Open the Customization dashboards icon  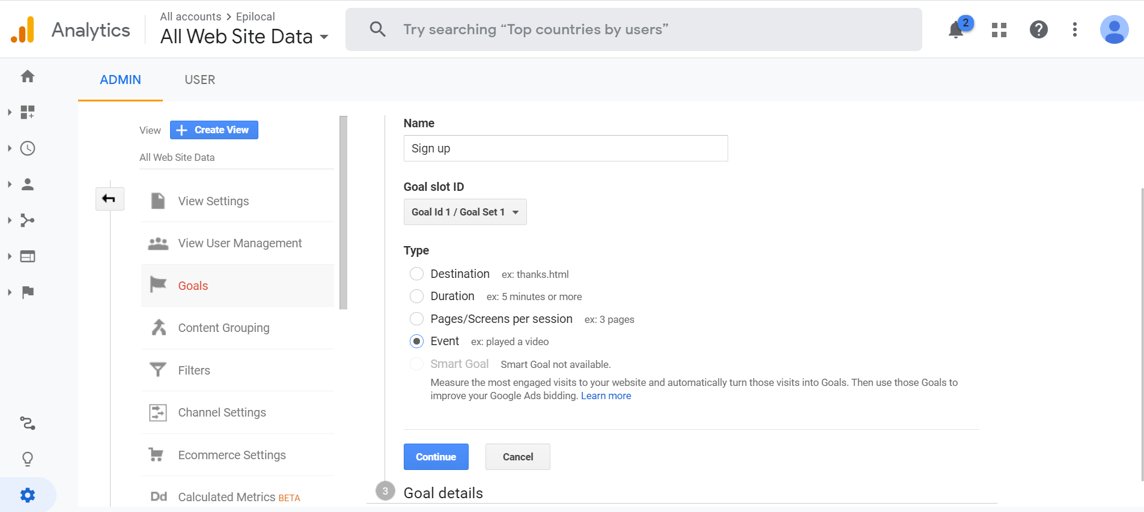[28, 112]
